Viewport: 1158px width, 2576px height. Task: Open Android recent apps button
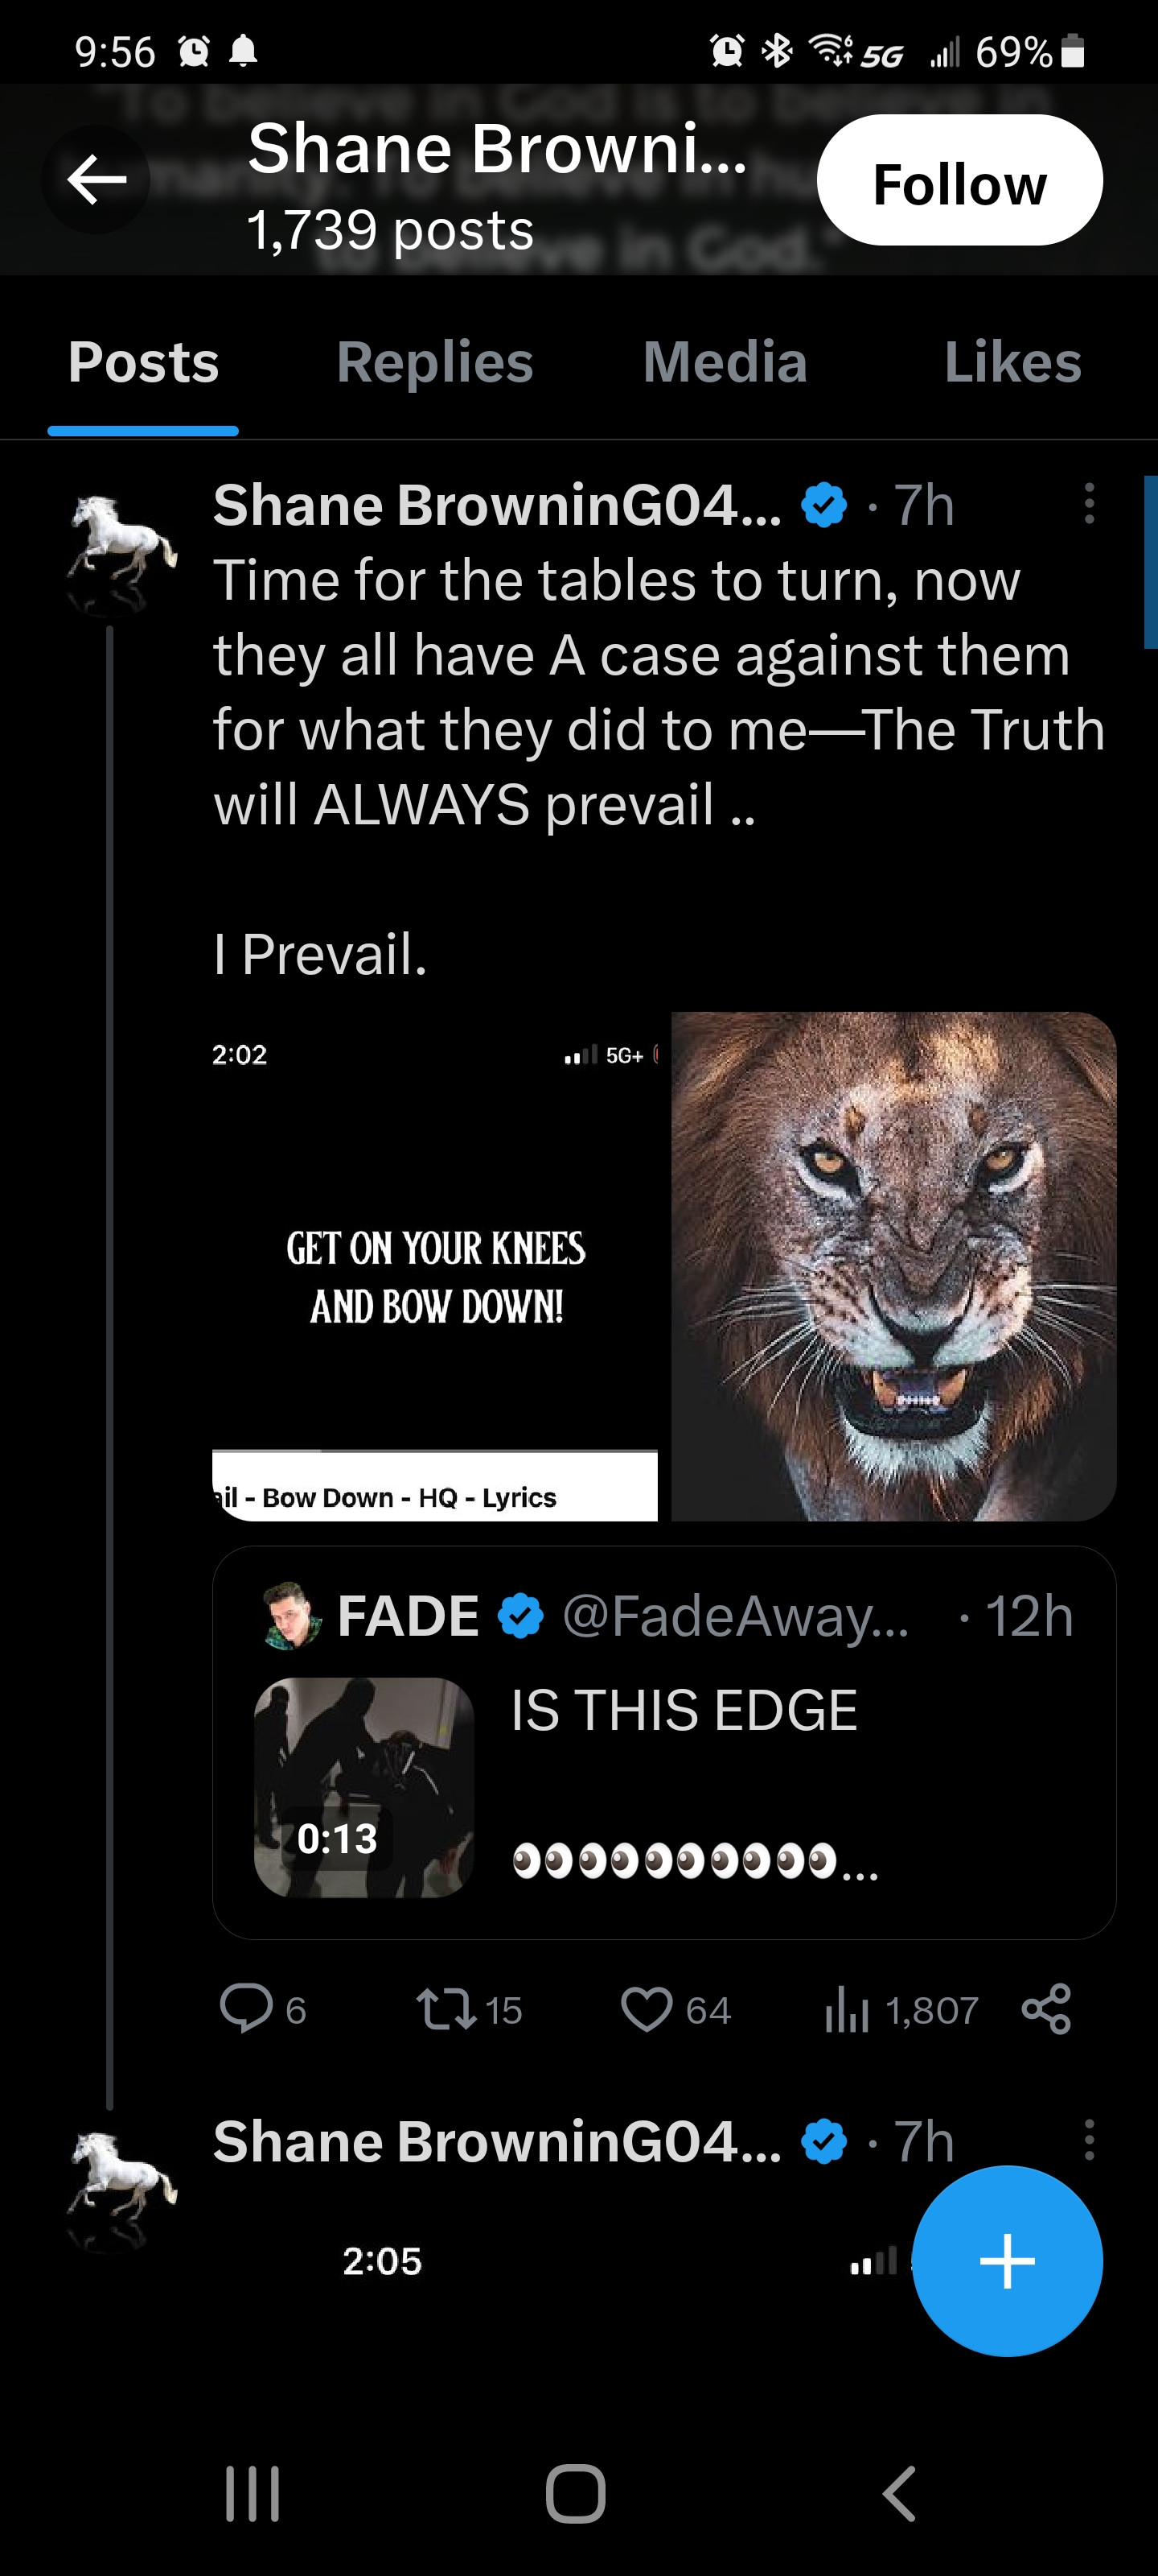(252, 2494)
